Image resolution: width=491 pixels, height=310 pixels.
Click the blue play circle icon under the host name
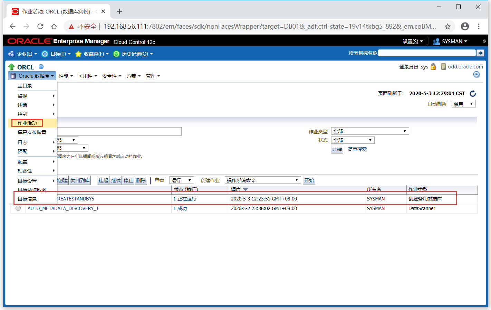click(x=476, y=74)
